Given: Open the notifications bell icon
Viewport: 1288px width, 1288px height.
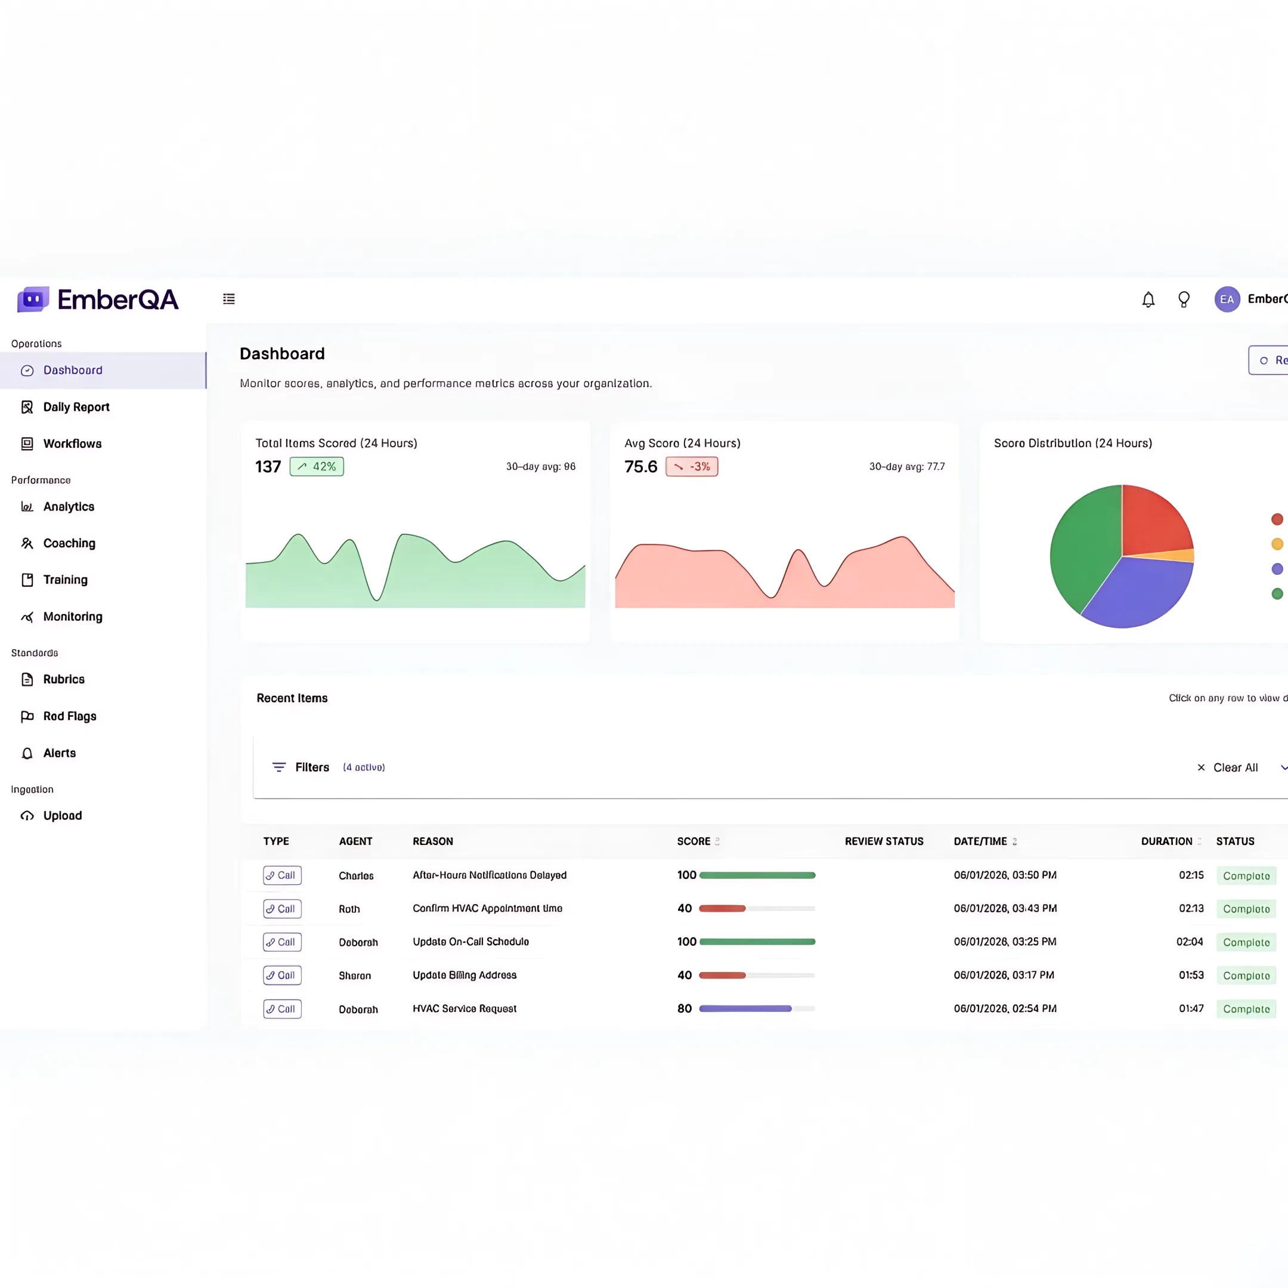Looking at the screenshot, I should pyautogui.click(x=1148, y=299).
